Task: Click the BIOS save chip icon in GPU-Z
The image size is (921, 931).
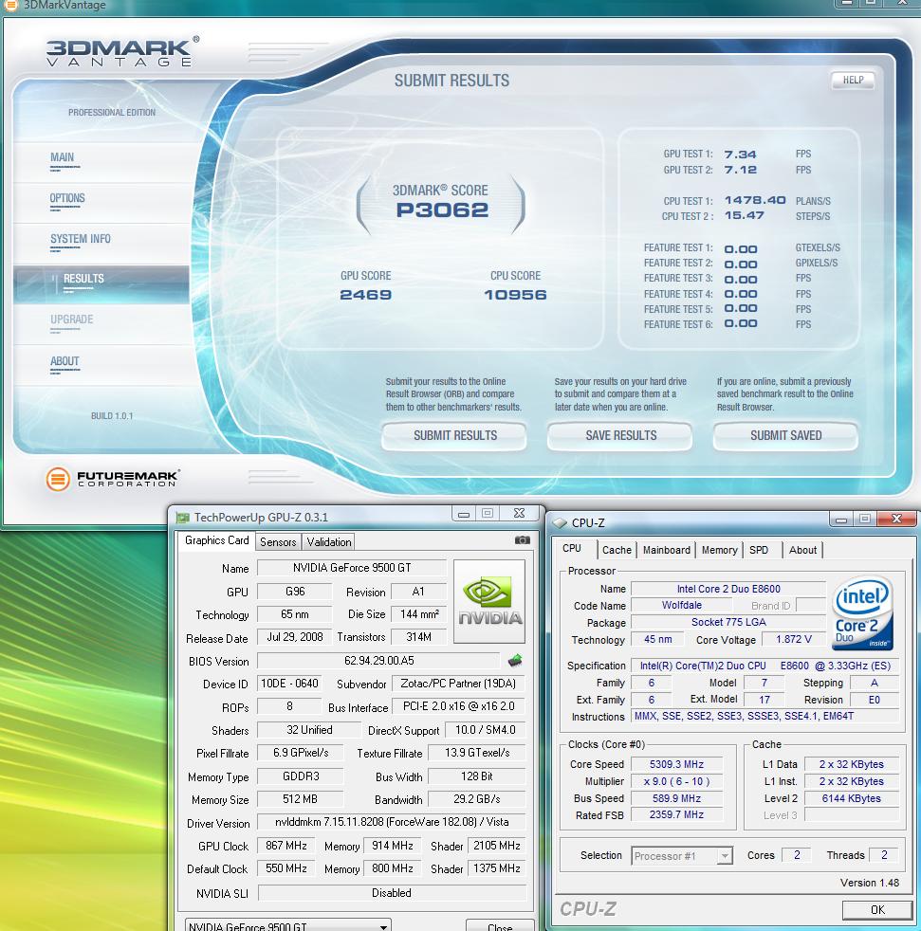Action: 515,660
